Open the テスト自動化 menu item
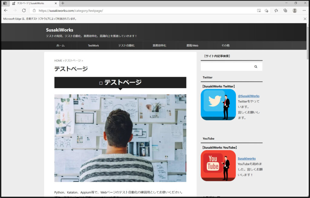 126,45
